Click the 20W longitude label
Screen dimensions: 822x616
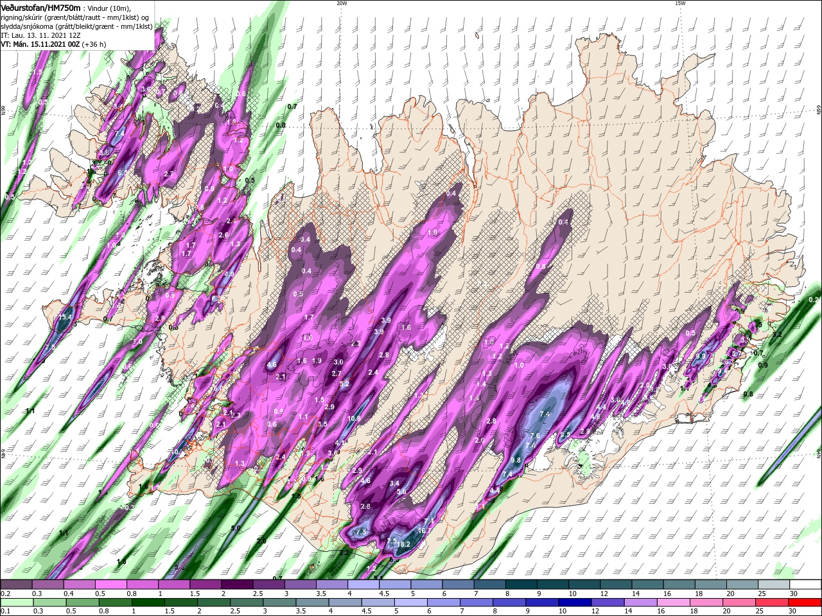[342, 3]
